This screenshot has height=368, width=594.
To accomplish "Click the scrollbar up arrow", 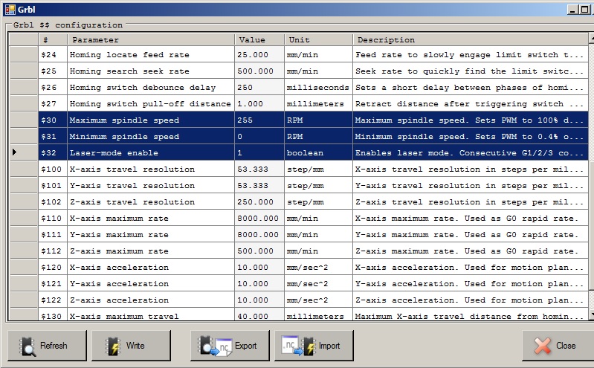I will (x=591, y=38).
